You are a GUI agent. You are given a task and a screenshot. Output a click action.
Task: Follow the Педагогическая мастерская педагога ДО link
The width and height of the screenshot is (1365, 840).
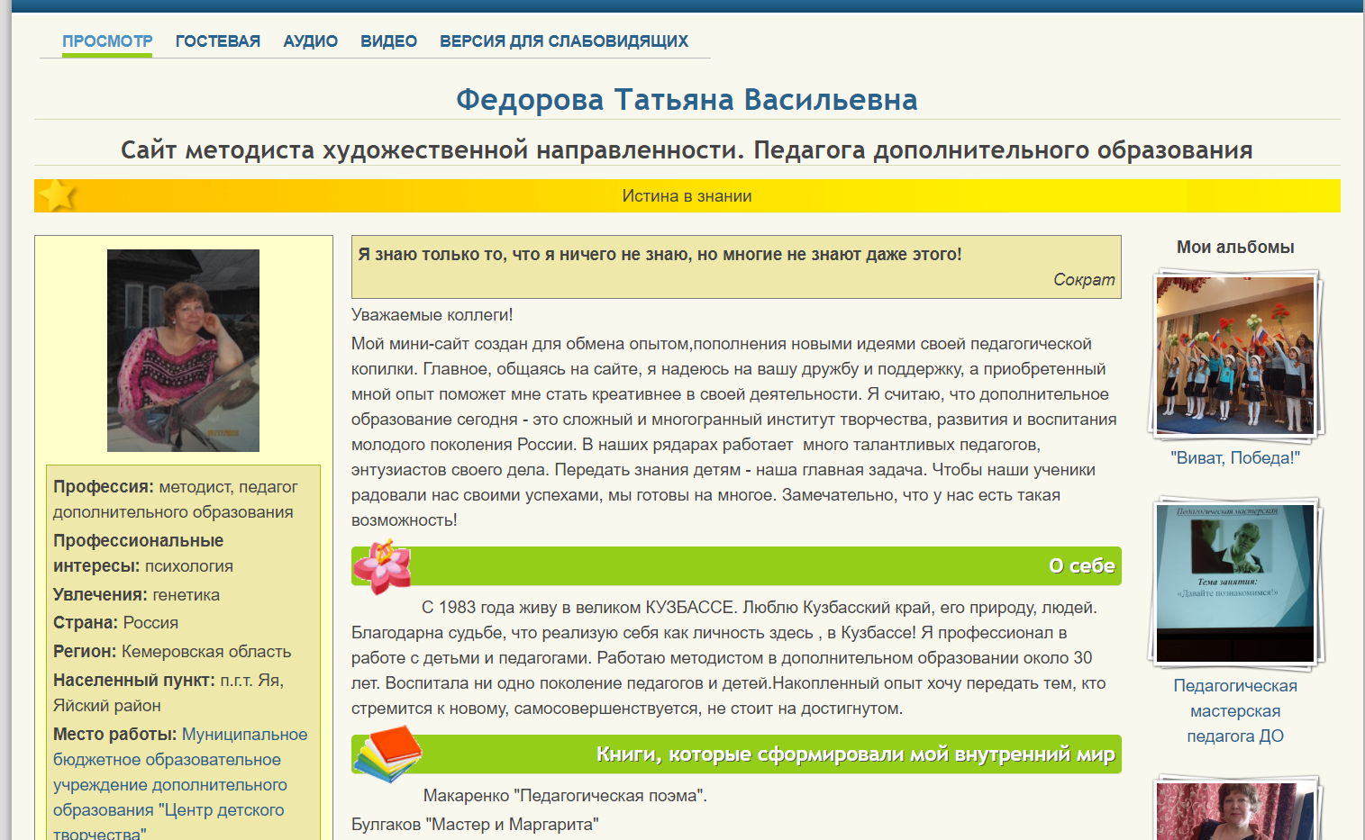pos(1235,711)
